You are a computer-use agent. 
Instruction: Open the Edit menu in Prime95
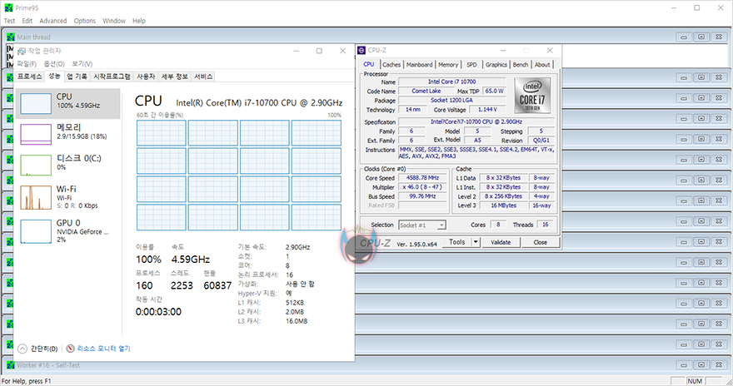pos(27,21)
